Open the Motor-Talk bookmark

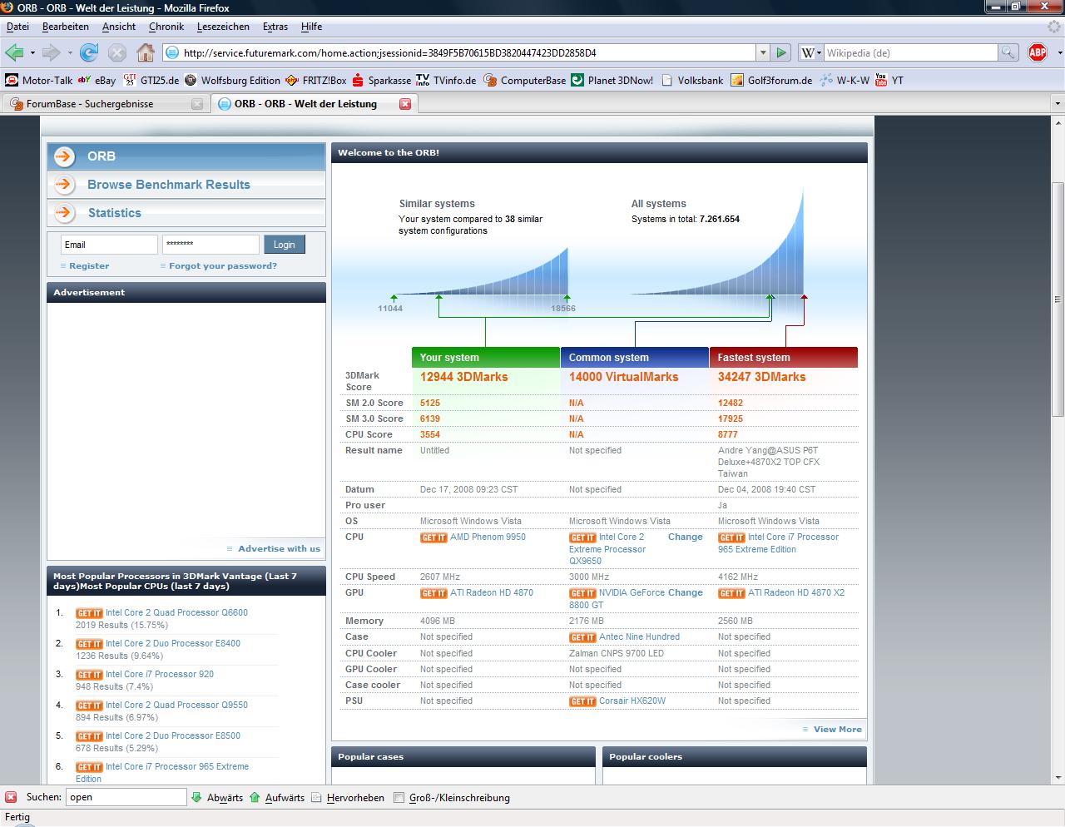point(39,81)
